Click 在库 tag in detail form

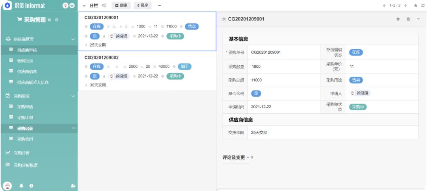click(356, 52)
